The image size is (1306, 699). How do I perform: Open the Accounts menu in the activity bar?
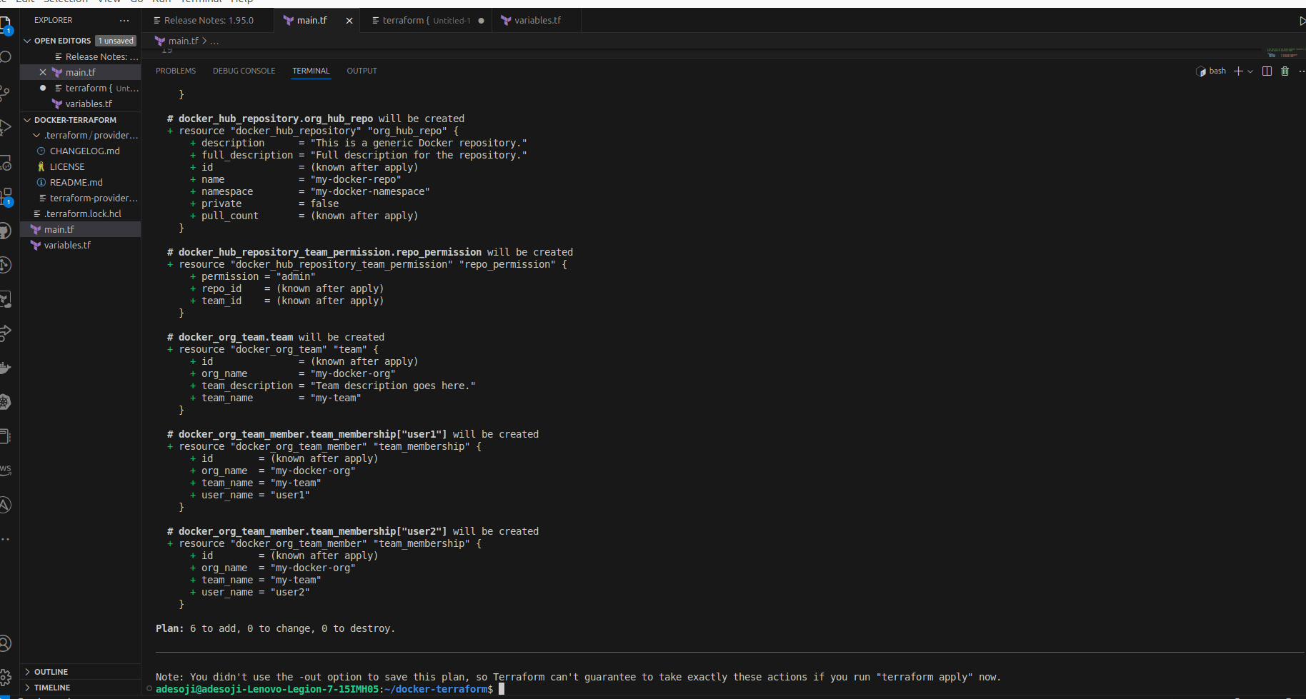point(6,643)
